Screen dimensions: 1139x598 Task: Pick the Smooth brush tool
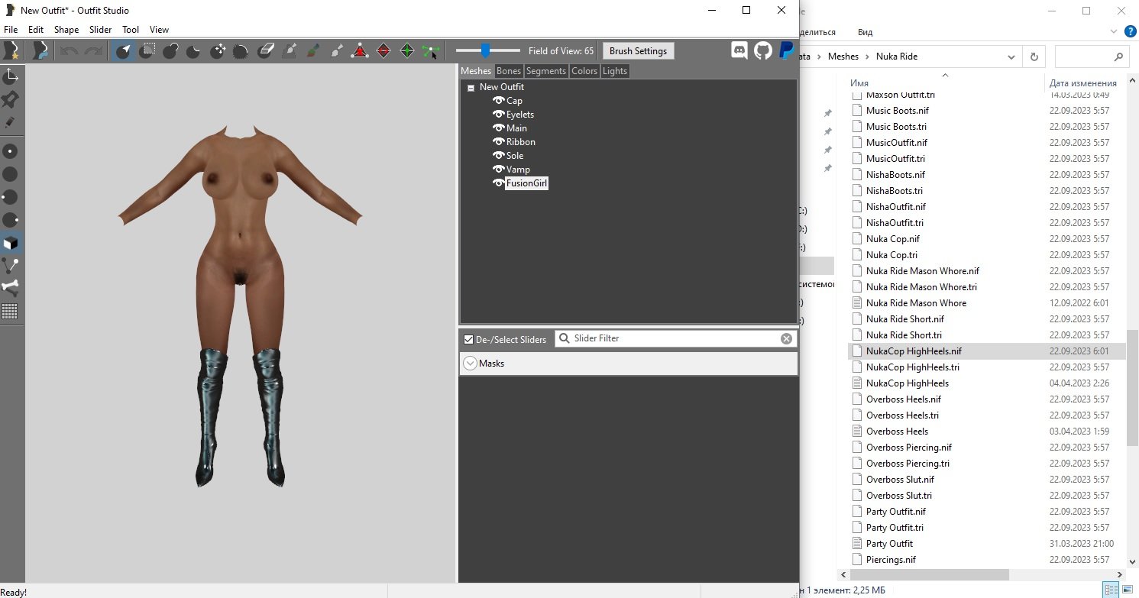click(241, 51)
